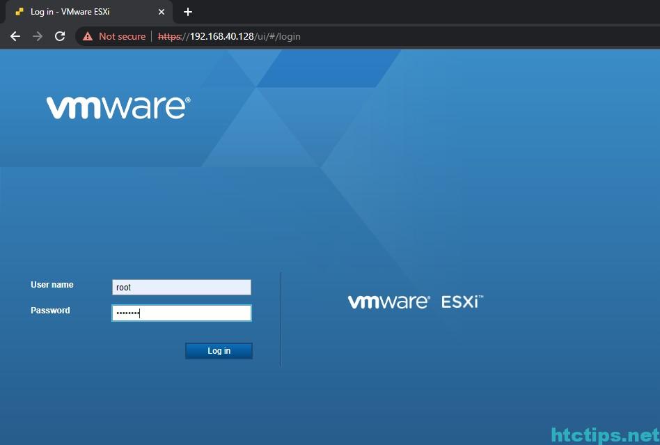The width and height of the screenshot is (660, 445).
Task: Reload the ESXi login page
Action: coord(60,36)
